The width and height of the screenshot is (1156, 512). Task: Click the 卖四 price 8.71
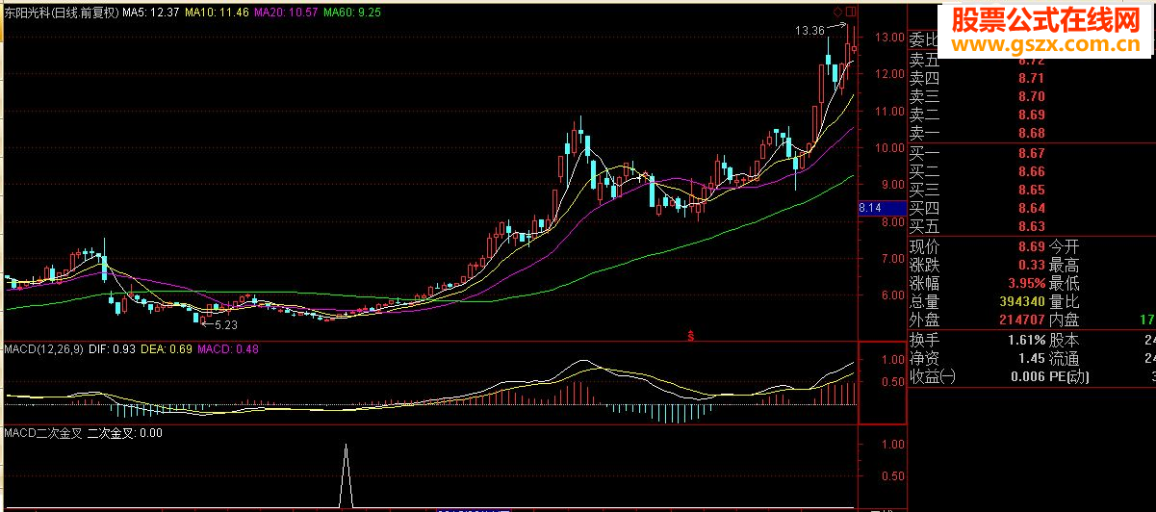coord(1031,78)
